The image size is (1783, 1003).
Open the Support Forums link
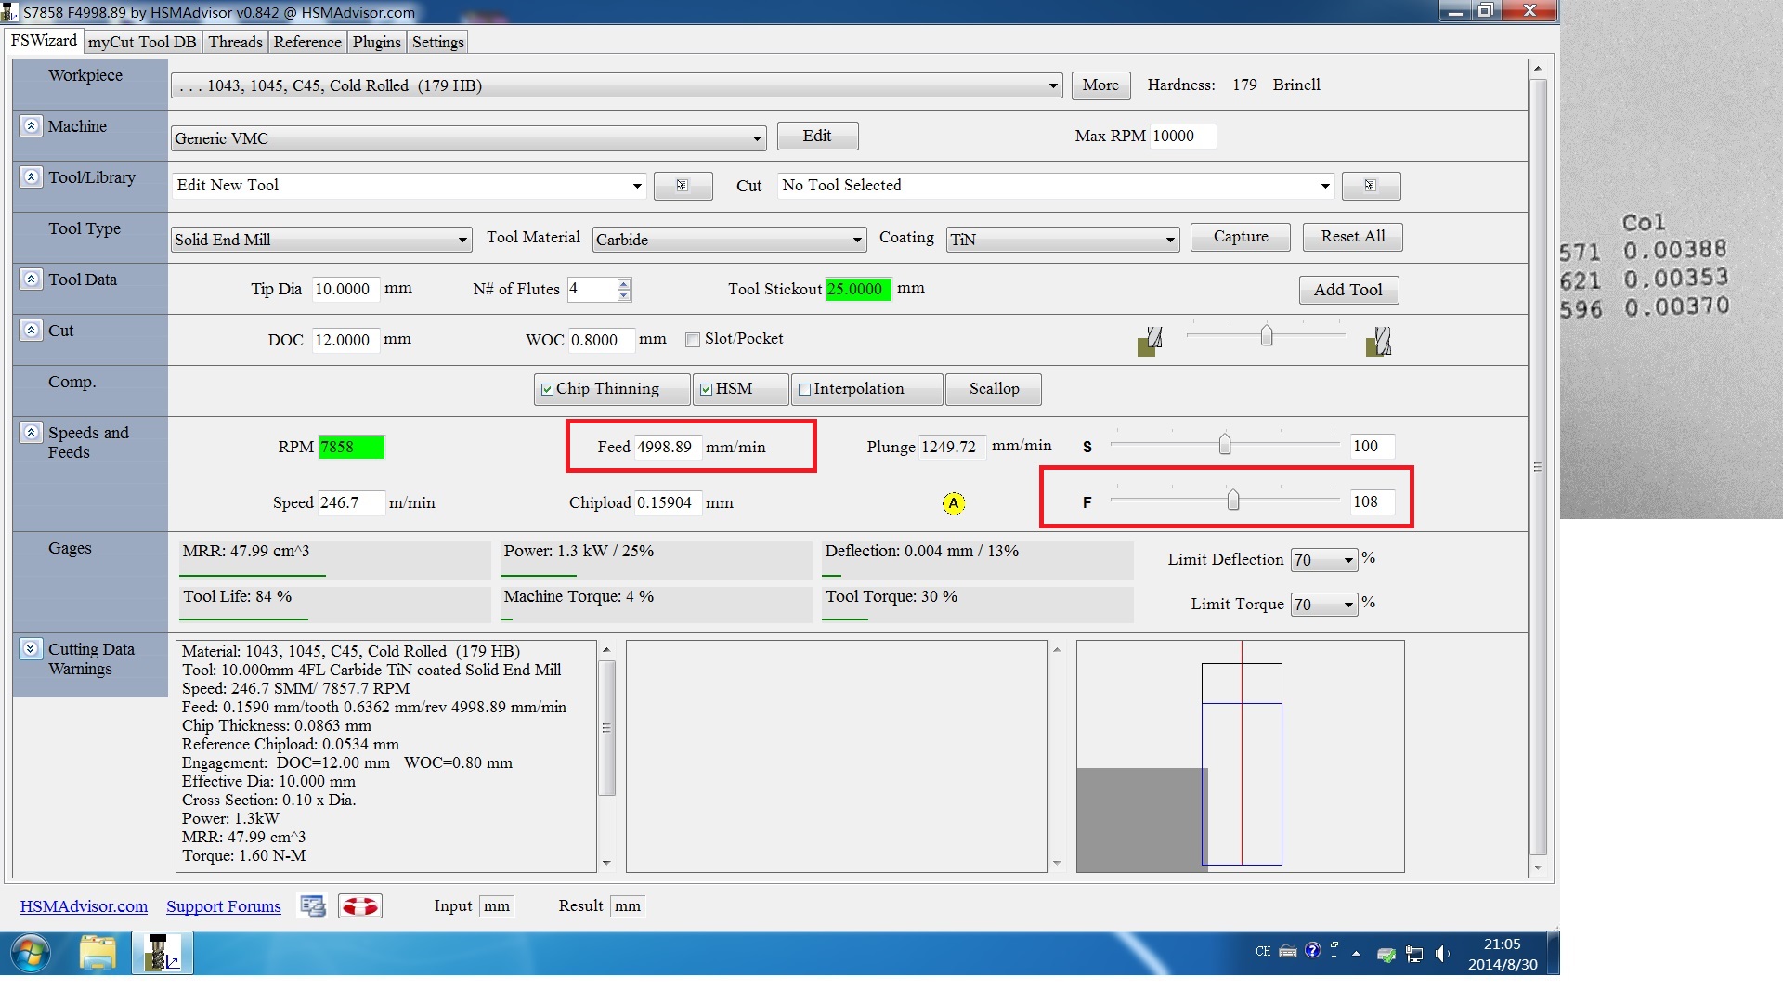point(223,906)
